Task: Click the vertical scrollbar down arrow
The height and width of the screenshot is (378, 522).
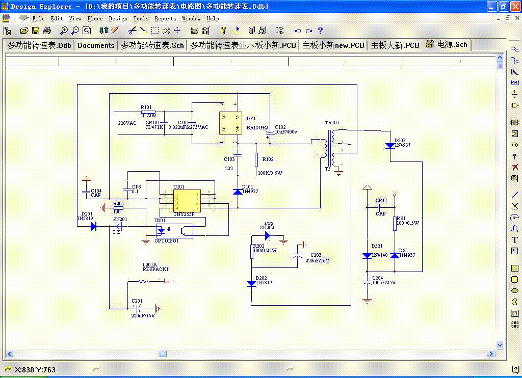Action: tap(500, 345)
